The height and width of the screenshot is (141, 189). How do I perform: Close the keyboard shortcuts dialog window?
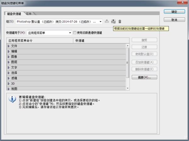coord(183,3)
